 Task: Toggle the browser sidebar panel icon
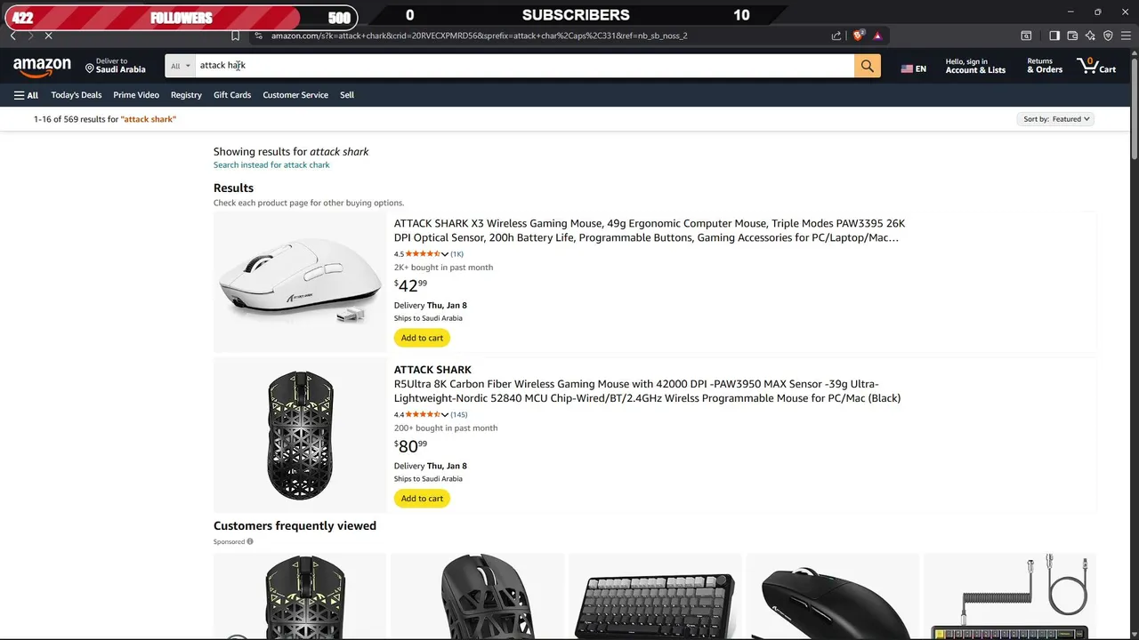[1054, 36]
